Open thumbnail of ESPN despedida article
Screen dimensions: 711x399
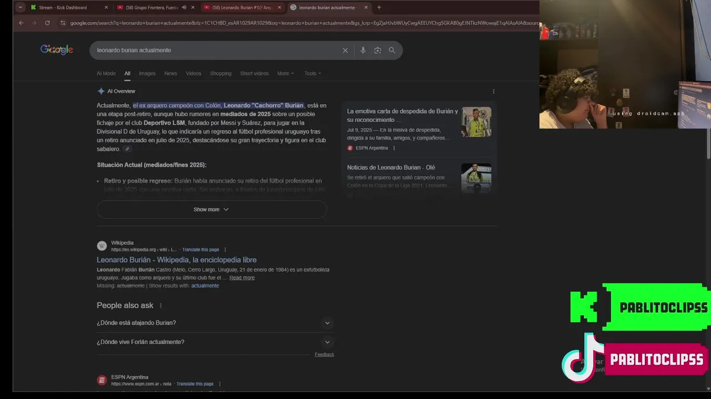[x=476, y=122]
